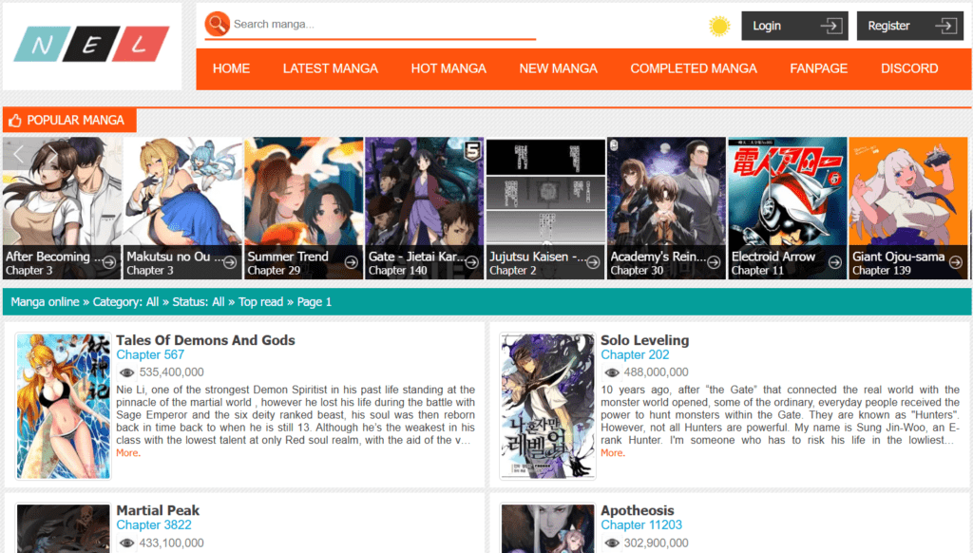Click the arrow icon on After Becoming card
The height and width of the screenshot is (553, 973).
point(109,262)
